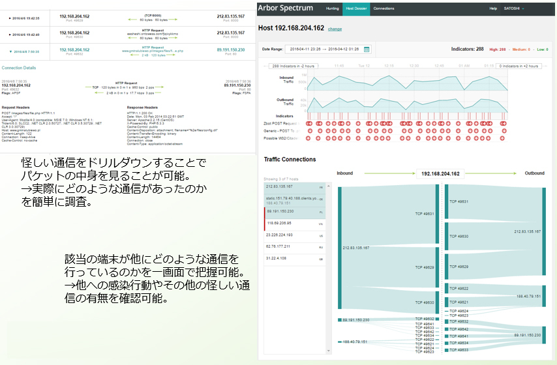Click the last Zbot POST Request indicator marker
Viewport: 557px width, 365px height.
pos(503,124)
